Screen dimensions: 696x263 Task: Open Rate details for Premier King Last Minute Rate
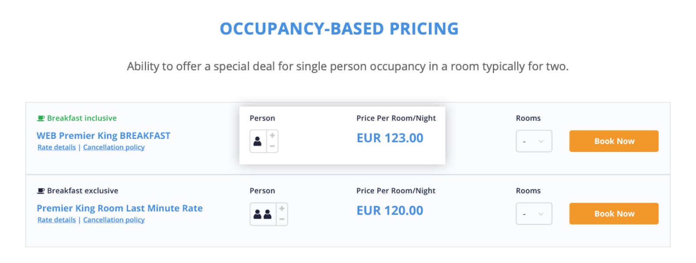[56, 220]
